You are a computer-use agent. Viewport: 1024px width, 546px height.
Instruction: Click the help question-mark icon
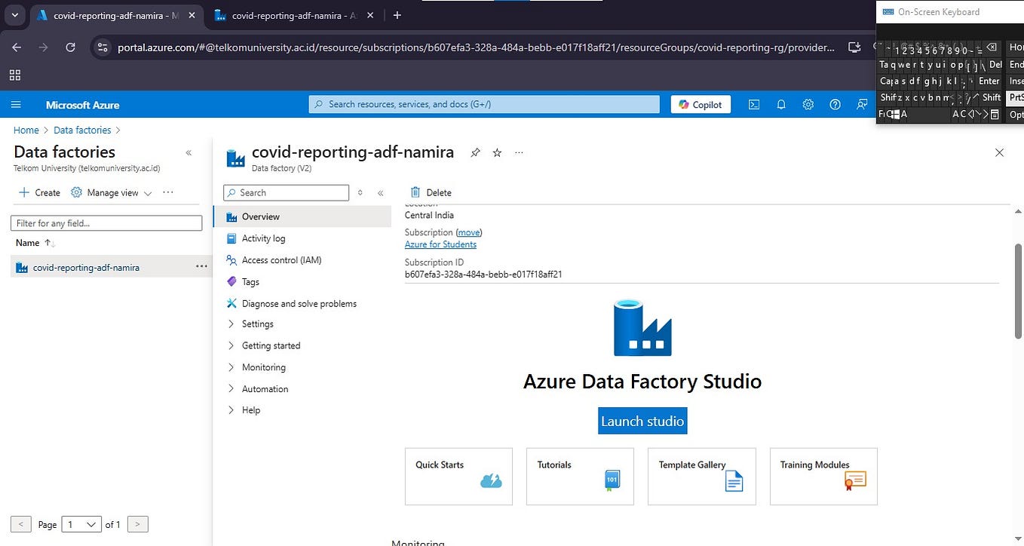coord(835,104)
